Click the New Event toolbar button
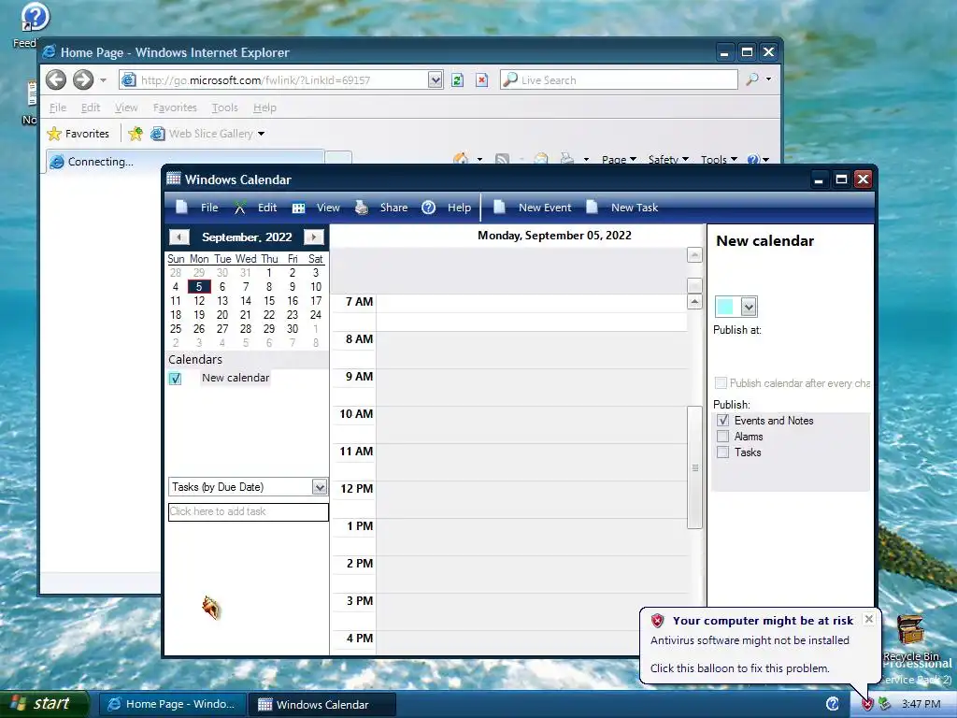This screenshot has width=957, height=718. point(532,208)
